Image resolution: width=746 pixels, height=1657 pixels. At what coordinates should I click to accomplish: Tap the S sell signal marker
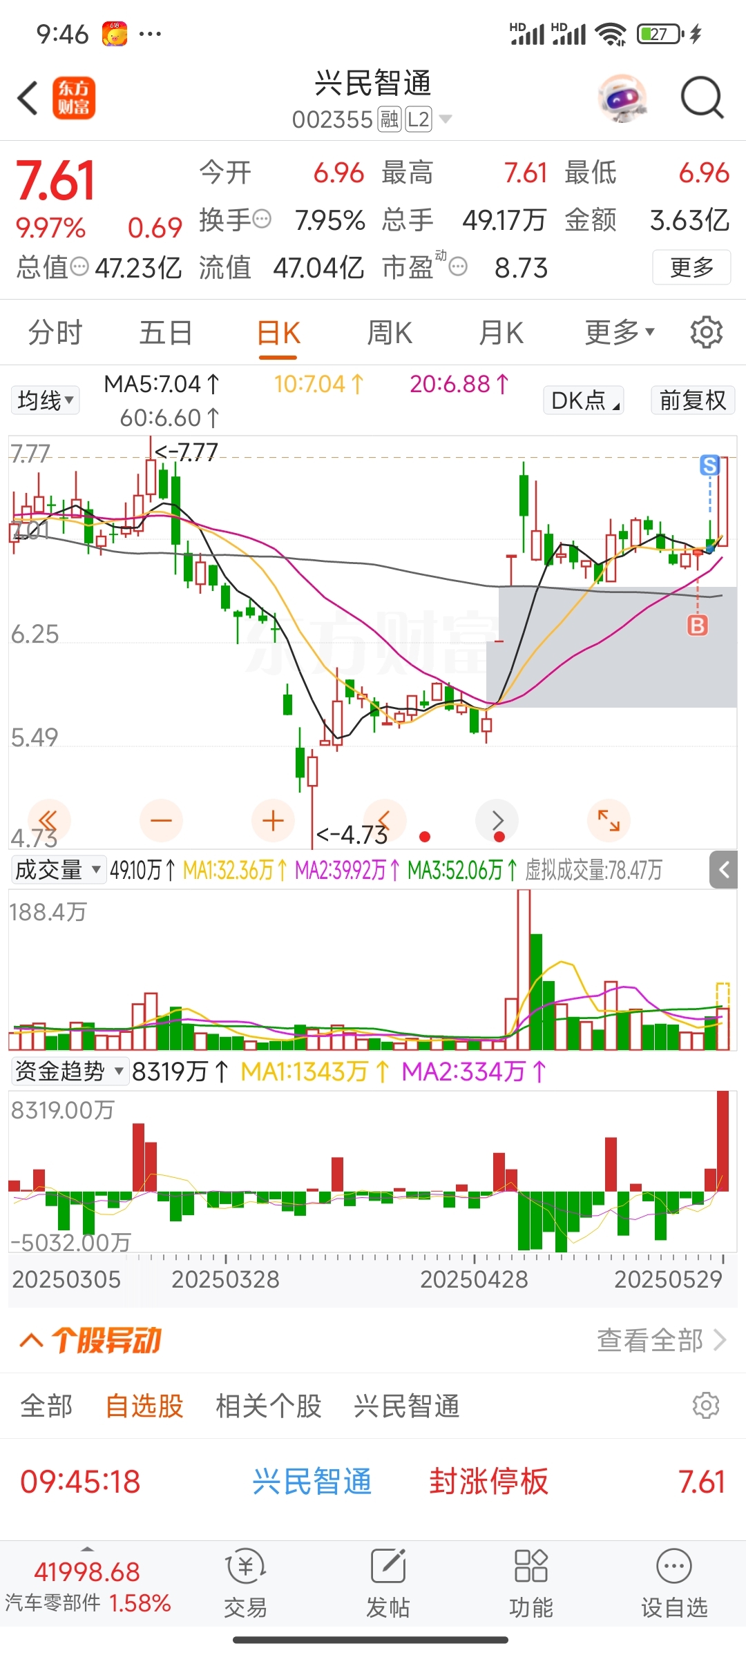point(709,465)
